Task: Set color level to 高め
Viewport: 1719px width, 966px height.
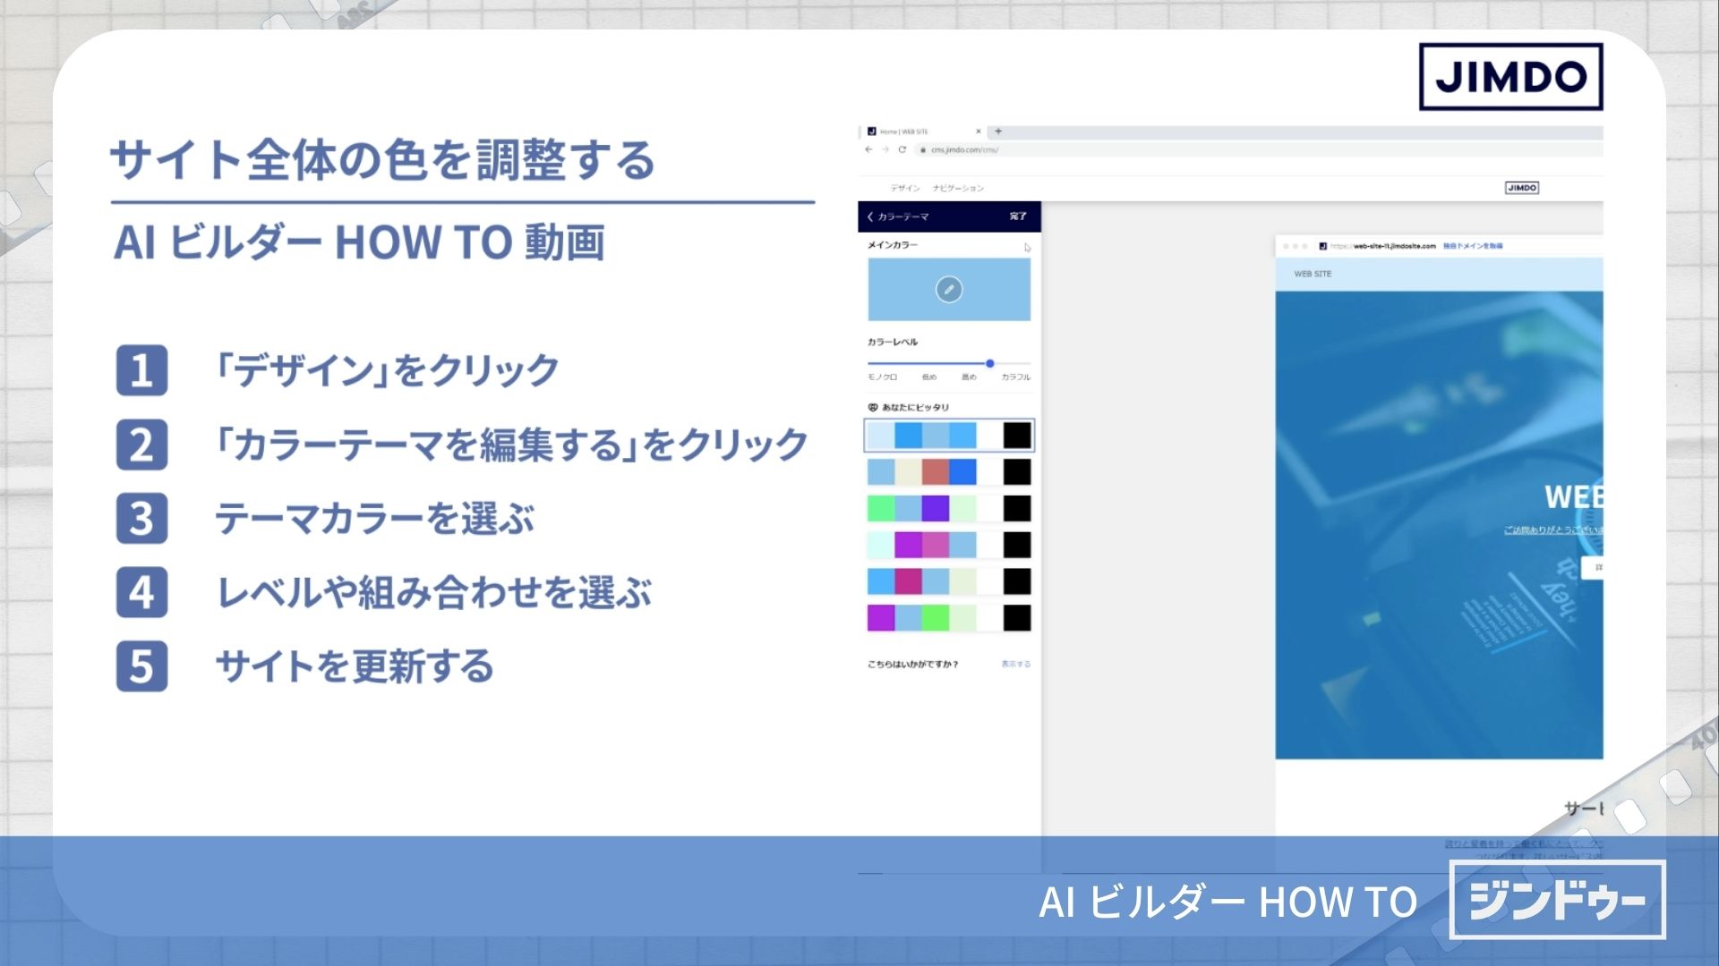Action: pyautogui.click(x=969, y=377)
